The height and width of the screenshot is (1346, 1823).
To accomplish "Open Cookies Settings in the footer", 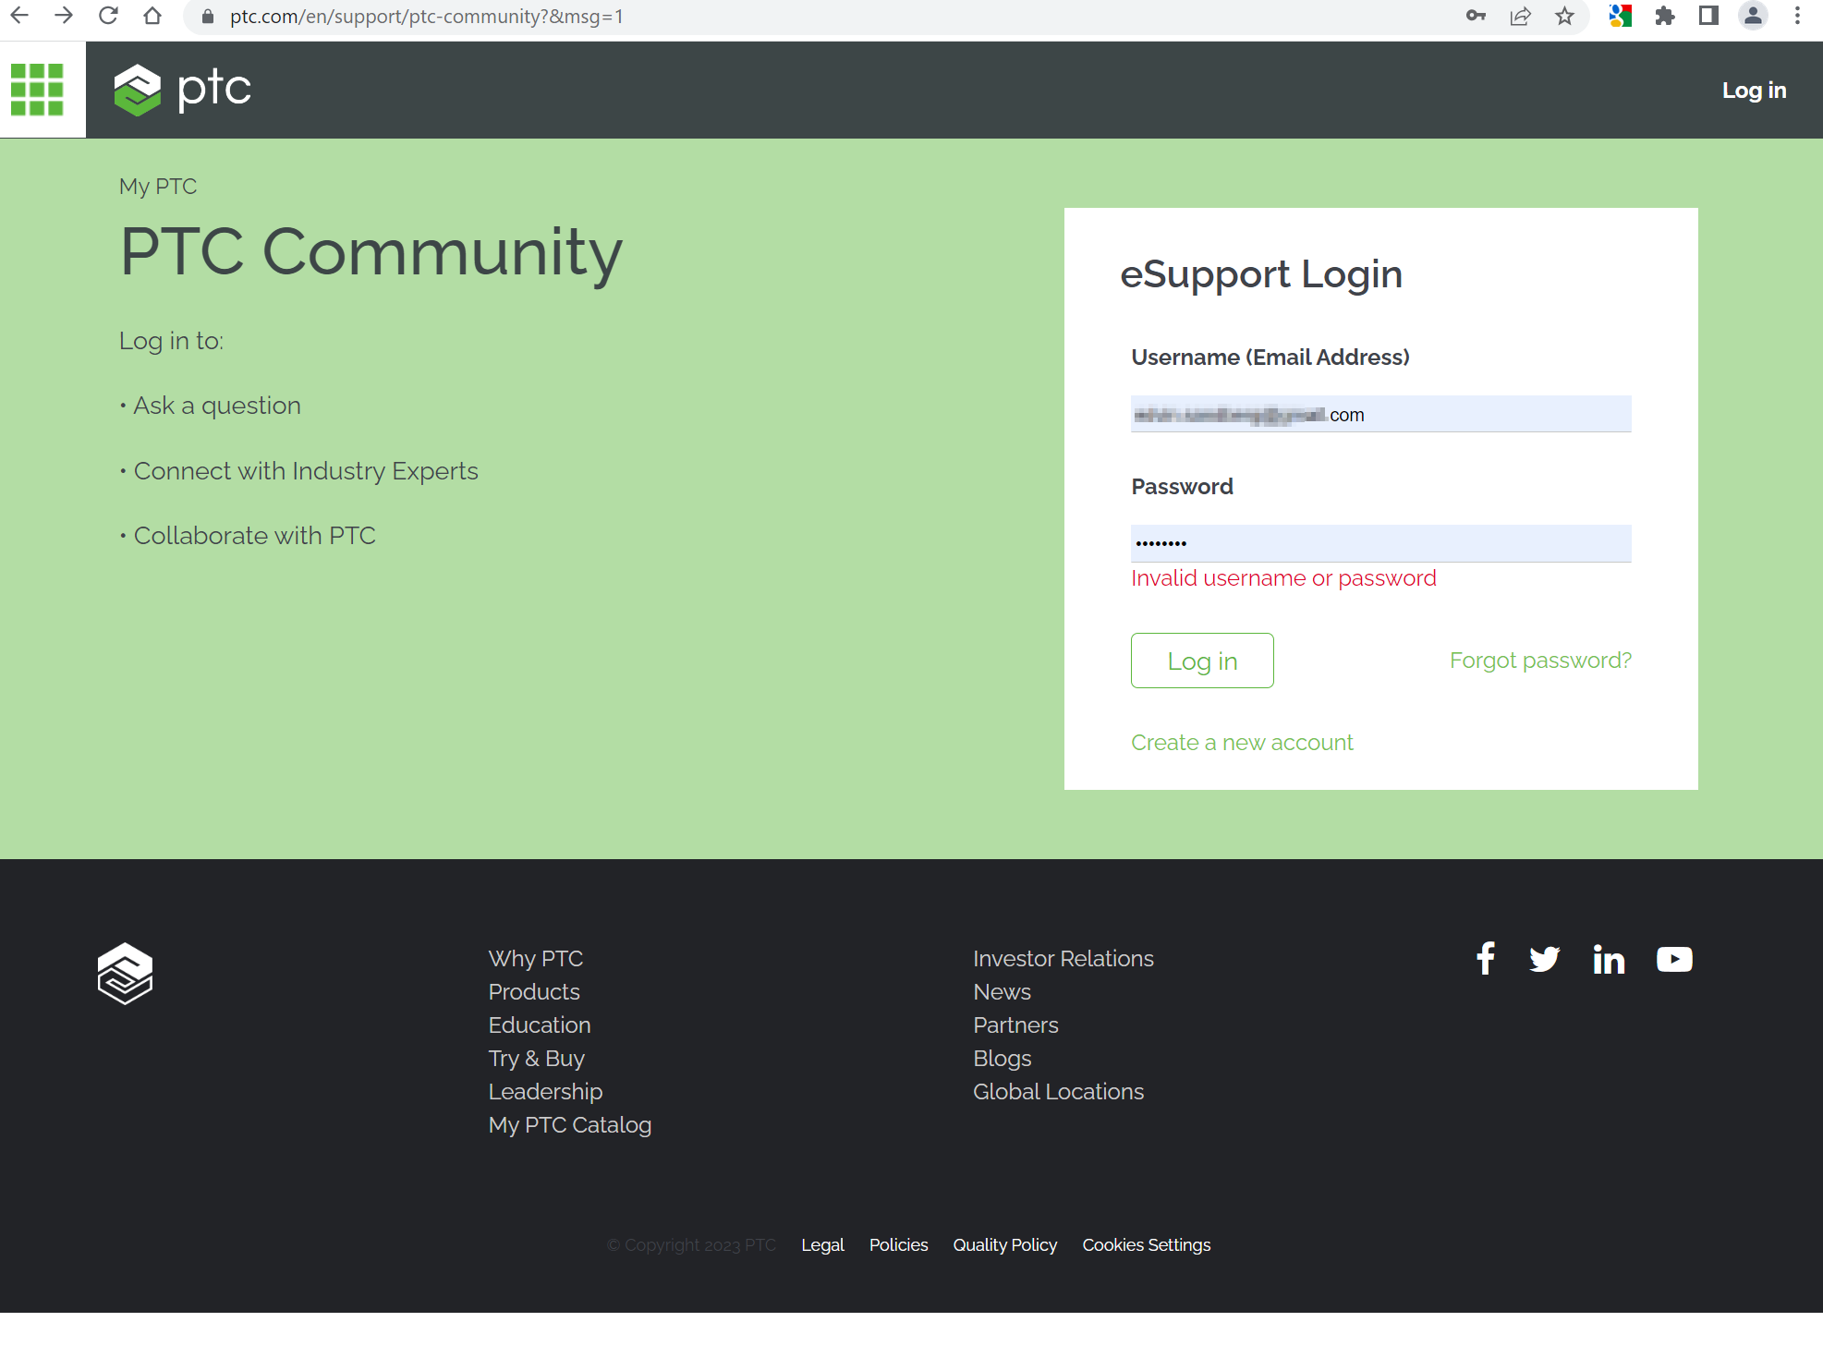I will point(1146,1244).
